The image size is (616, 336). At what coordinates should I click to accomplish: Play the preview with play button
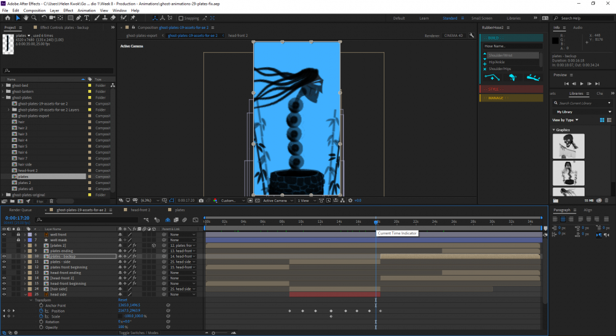click(x=582, y=84)
